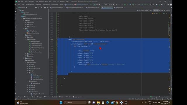The image size is (187, 105).
Task: Open the Pixel device selector dropdown
Action: [108, 5]
